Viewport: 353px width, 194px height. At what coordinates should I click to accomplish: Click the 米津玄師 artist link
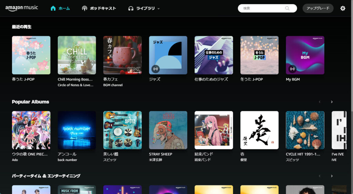coord(155,160)
